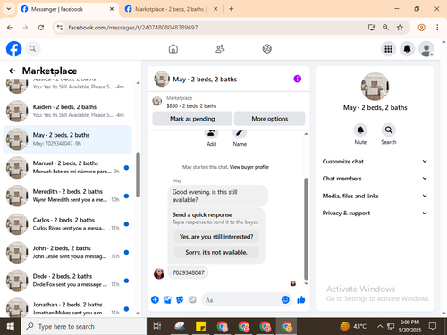447x335 pixels.
Task: Click the 7029348047 message bubble
Action: pos(189,272)
